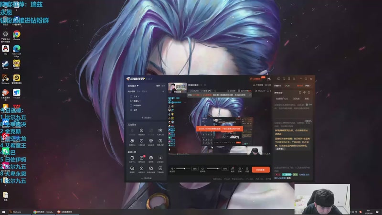This screenshot has width=382, height=215.
Task: Open the YY语音 desktop icon
Action: [x=17, y=65]
